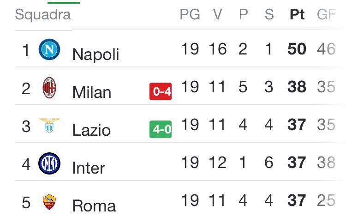Select the AC Milan club crest

point(49,88)
